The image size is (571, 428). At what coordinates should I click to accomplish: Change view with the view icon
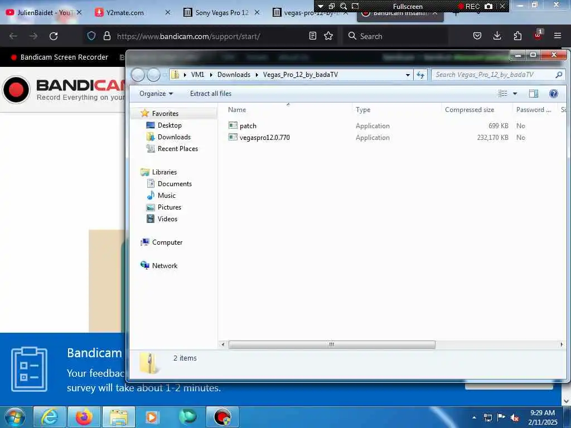502,94
